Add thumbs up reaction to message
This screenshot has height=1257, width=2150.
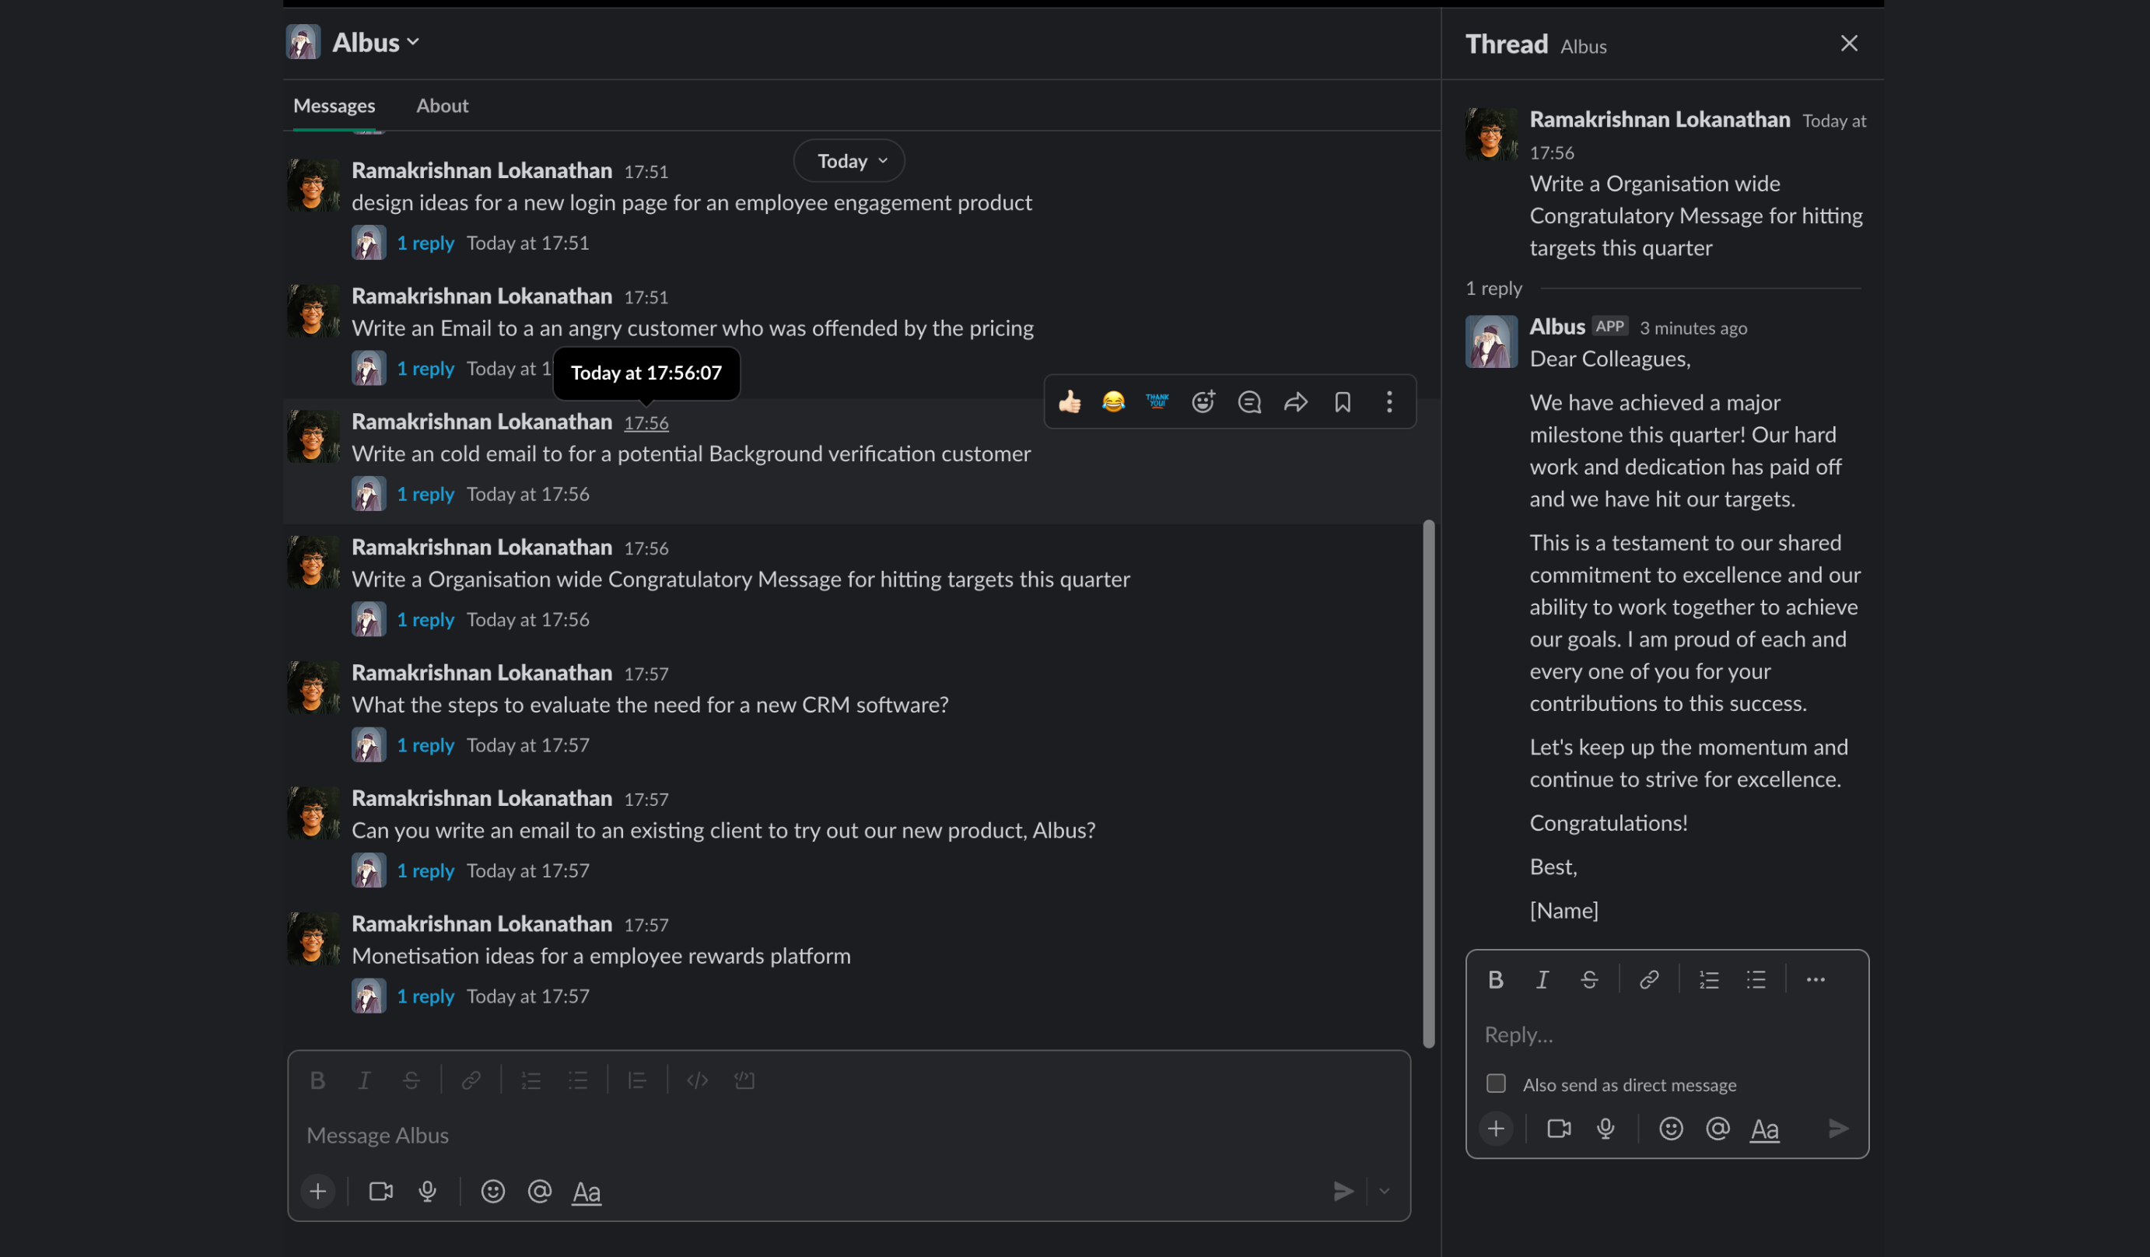pyautogui.click(x=1070, y=402)
